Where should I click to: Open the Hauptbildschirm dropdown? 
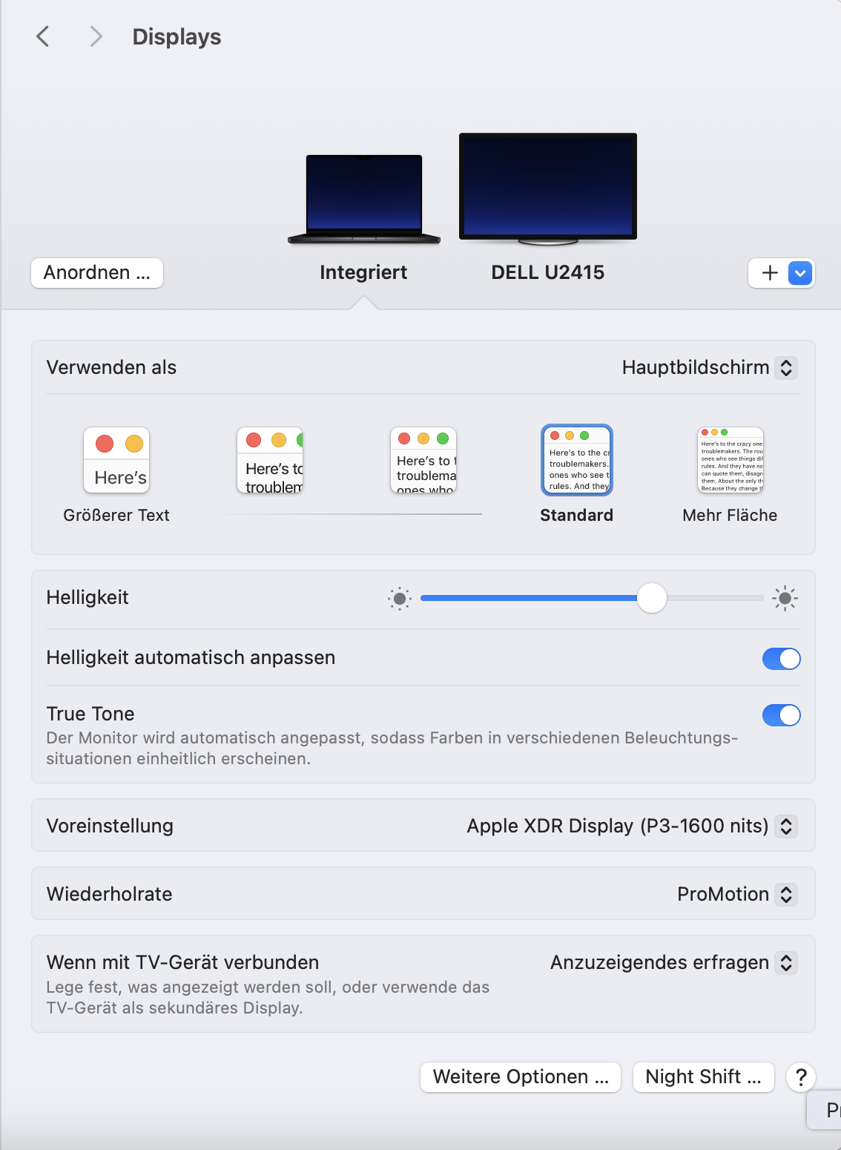709,367
